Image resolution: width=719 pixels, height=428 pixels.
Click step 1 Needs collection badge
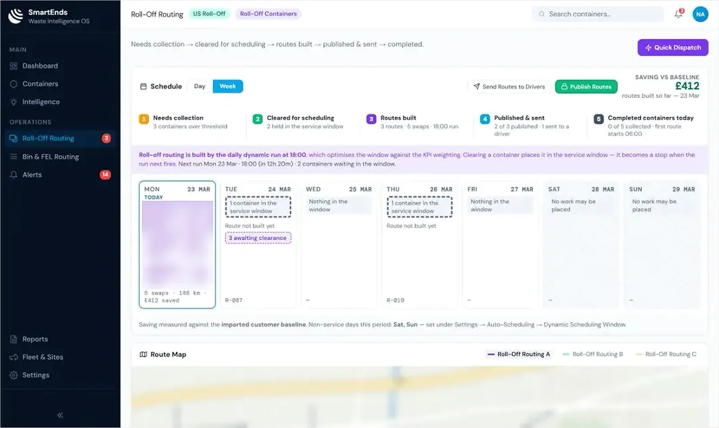click(144, 119)
